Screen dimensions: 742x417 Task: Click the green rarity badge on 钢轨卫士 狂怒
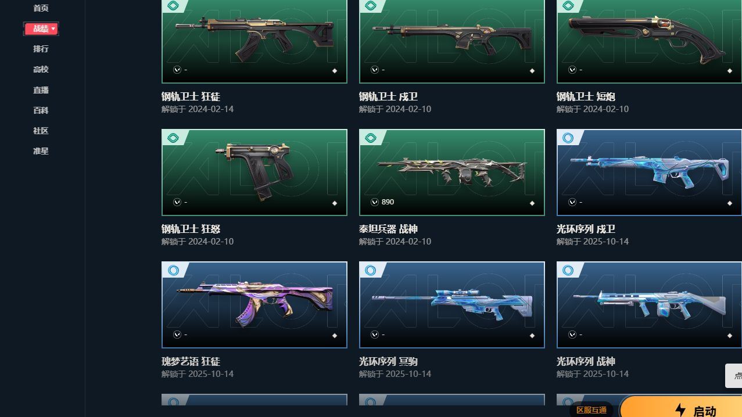point(173,138)
